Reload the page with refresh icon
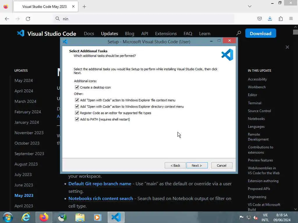 28,19
